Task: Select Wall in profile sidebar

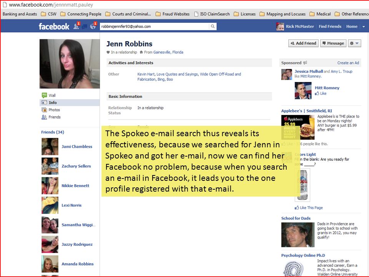Action: [x=52, y=95]
